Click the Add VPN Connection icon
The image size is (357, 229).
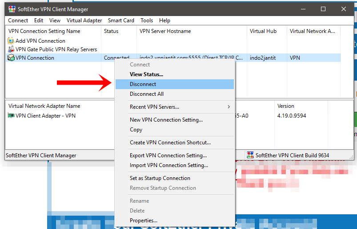click(11, 41)
